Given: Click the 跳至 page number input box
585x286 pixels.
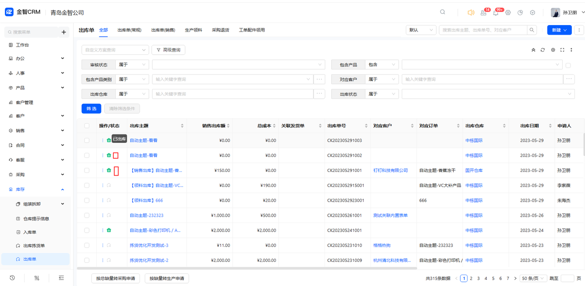Looking at the screenshot, I should [567, 278].
